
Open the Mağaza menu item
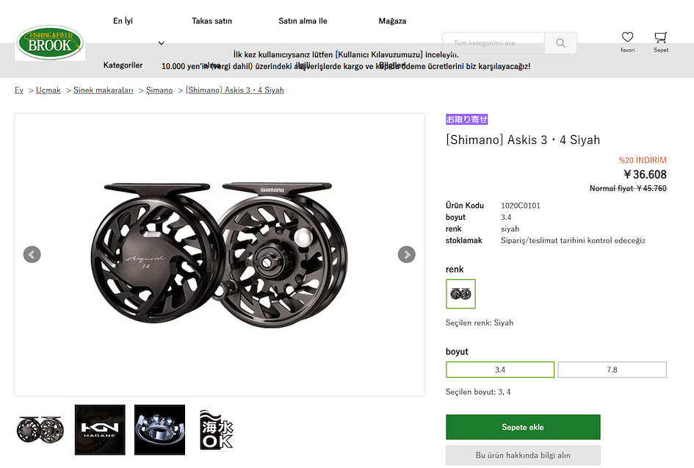coord(393,21)
